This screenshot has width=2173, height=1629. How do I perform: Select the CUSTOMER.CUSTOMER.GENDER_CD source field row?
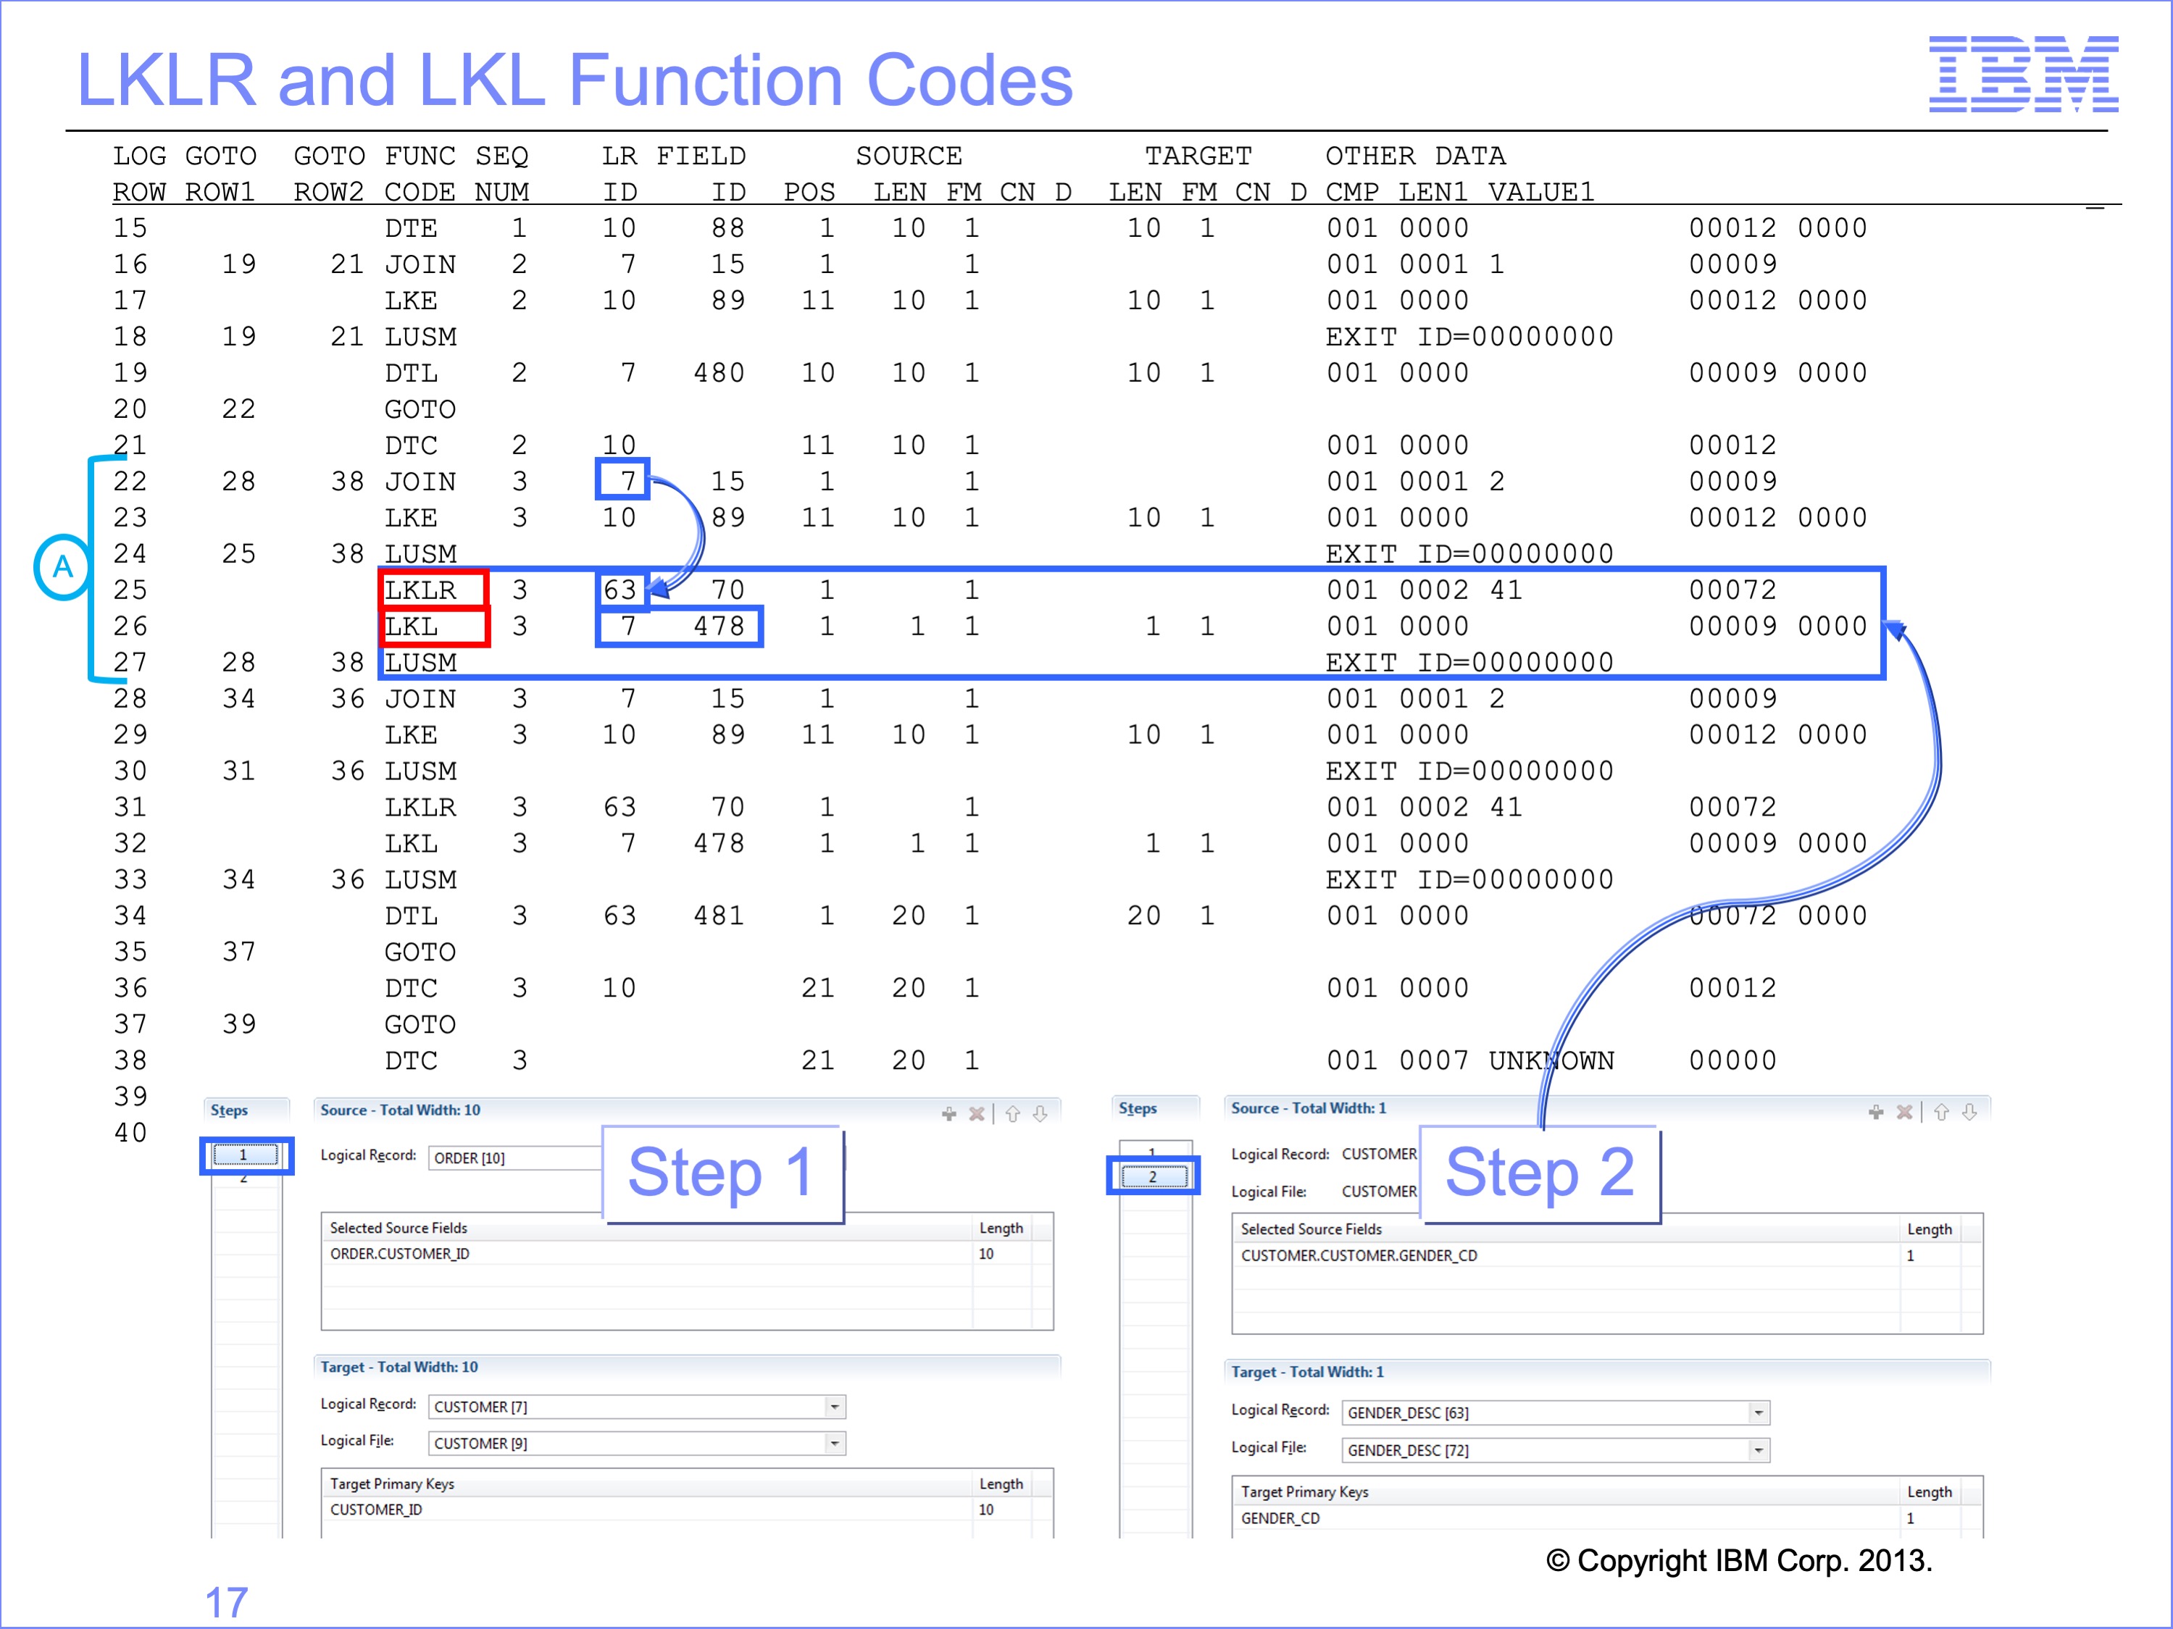pos(1607,1256)
